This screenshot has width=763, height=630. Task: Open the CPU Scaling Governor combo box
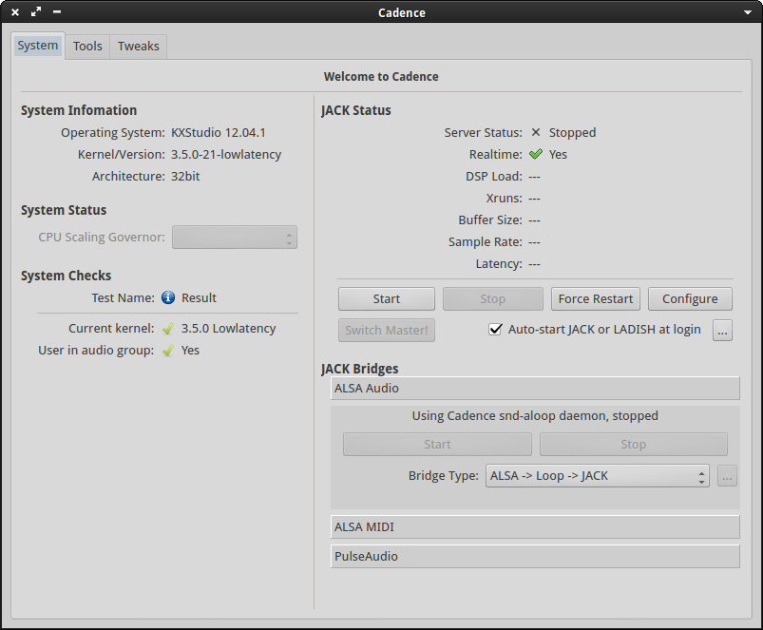click(x=234, y=238)
